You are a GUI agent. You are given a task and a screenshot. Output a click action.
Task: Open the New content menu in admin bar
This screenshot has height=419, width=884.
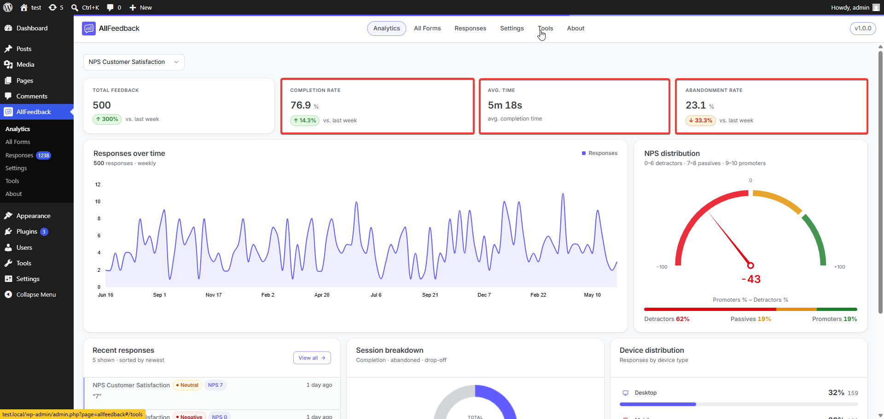(140, 7)
